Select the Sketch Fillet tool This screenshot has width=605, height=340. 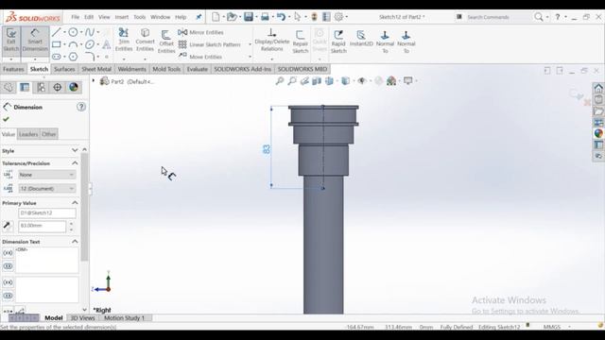(90, 57)
